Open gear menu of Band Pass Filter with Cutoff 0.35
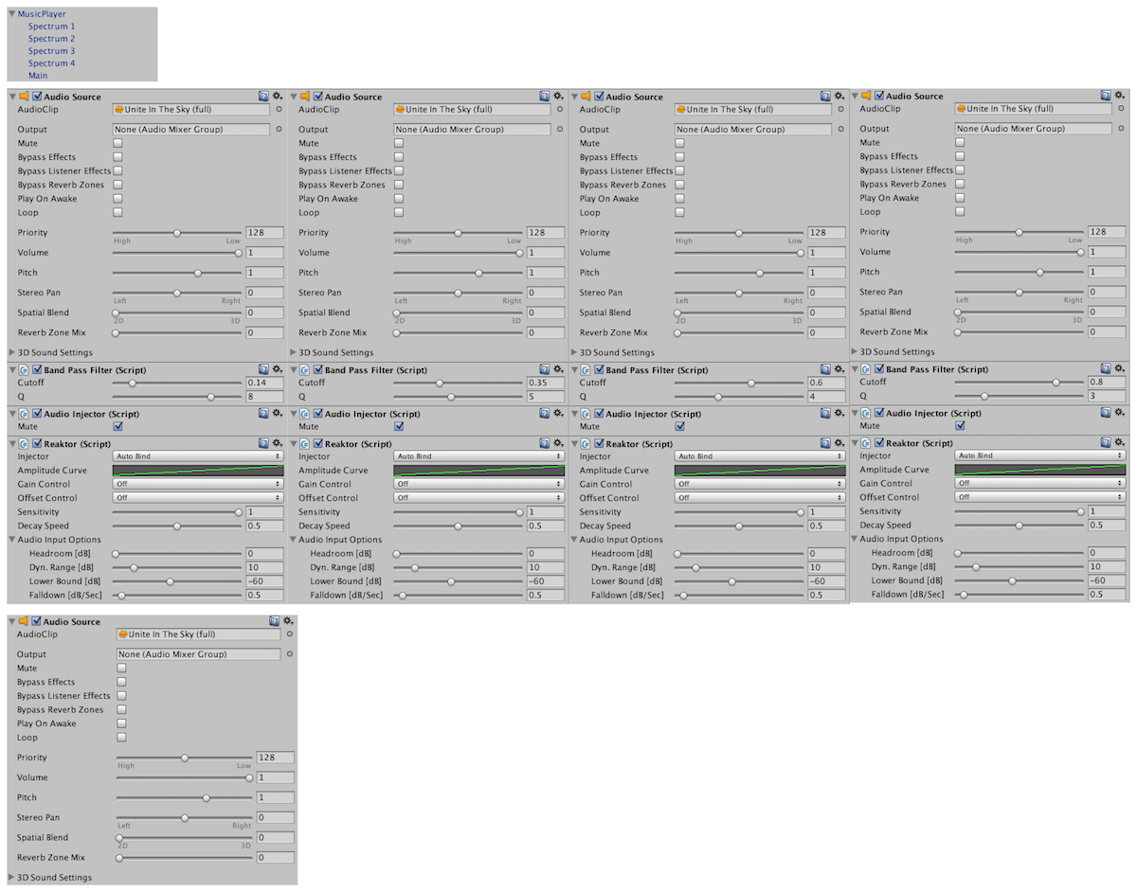1137x892 pixels. pos(558,370)
